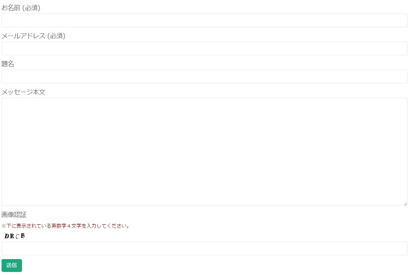Click inside the メッセージ本文 text area

point(204,152)
